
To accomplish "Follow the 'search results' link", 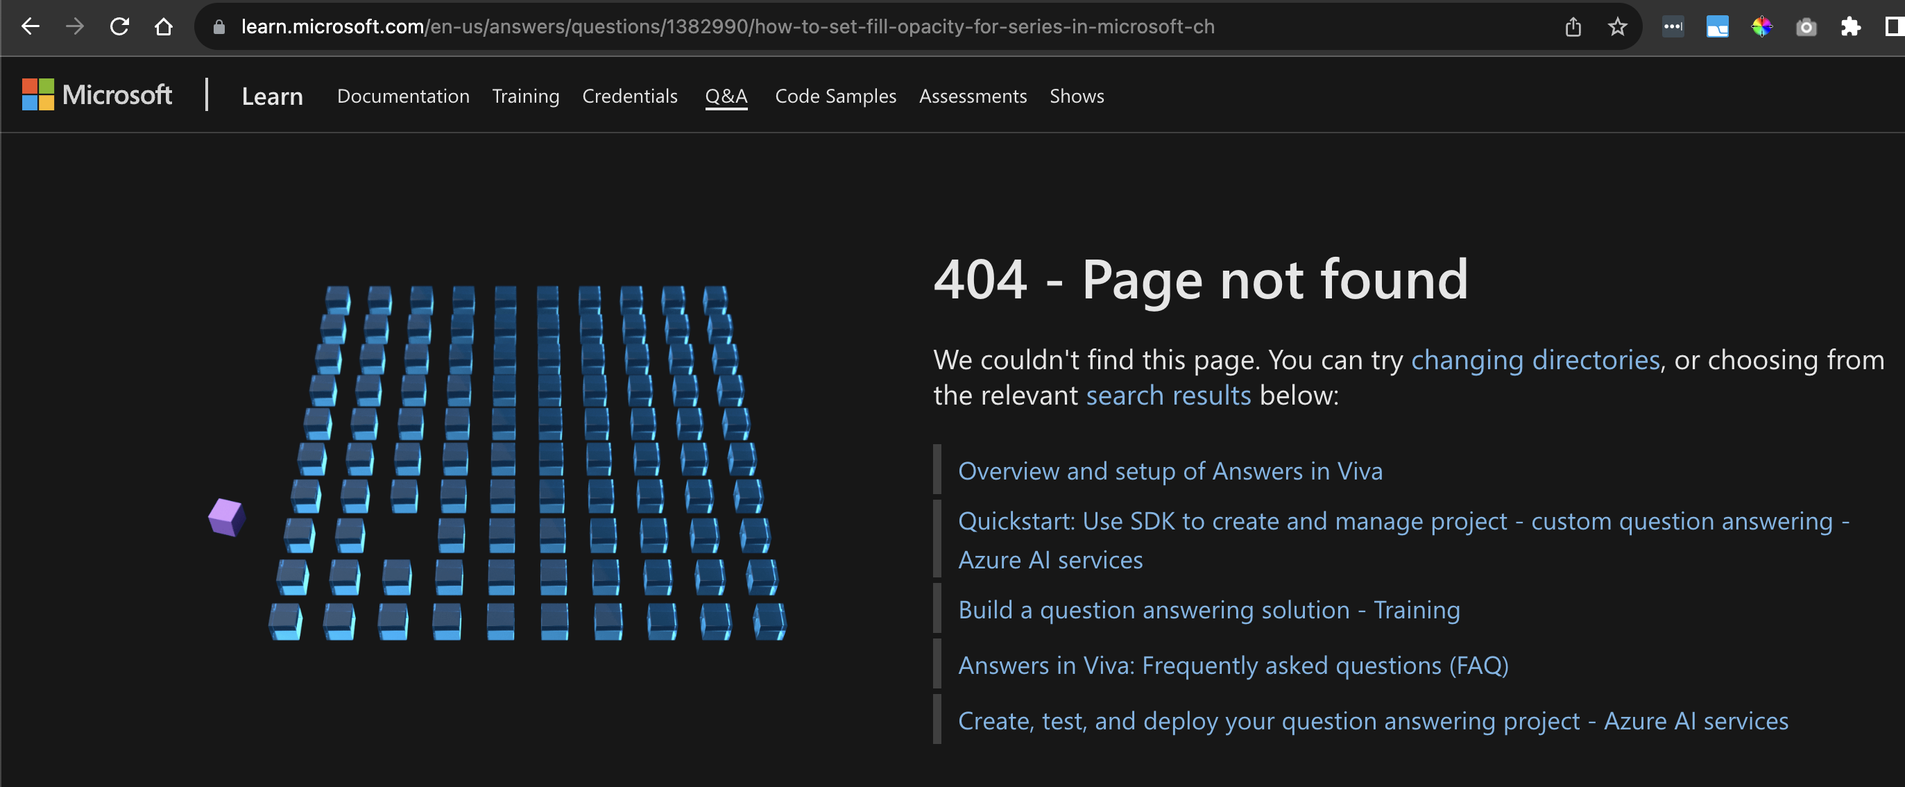I will point(1168,396).
